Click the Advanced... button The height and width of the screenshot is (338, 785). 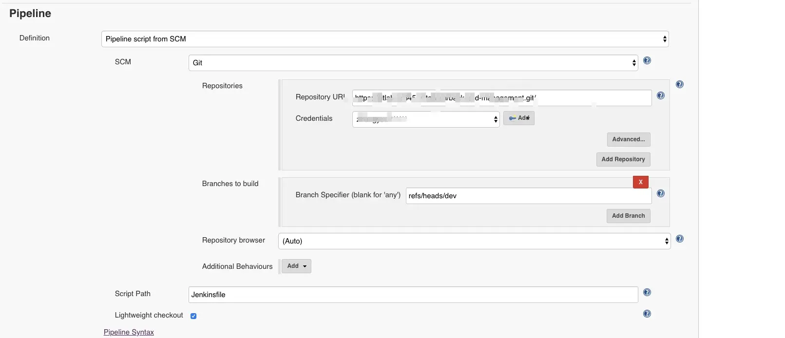629,139
